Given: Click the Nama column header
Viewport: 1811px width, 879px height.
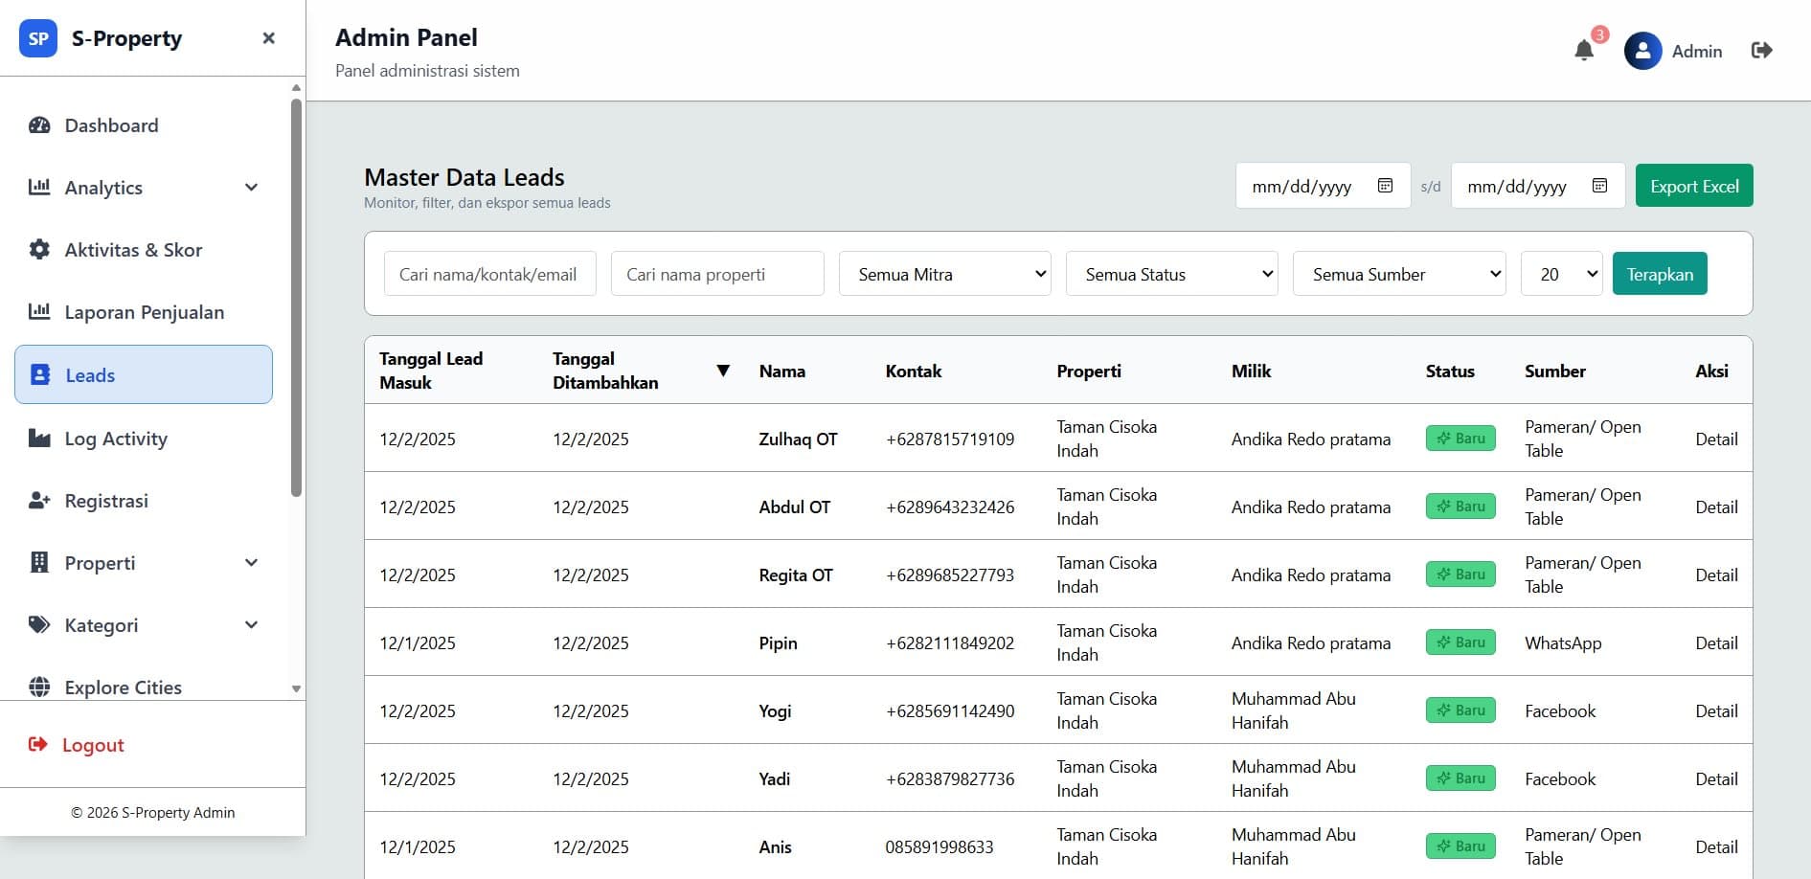Looking at the screenshot, I should click(x=782, y=371).
